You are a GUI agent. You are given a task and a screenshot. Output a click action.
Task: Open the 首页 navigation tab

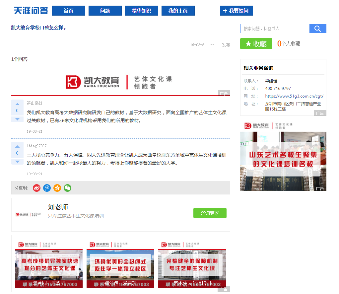click(69, 11)
